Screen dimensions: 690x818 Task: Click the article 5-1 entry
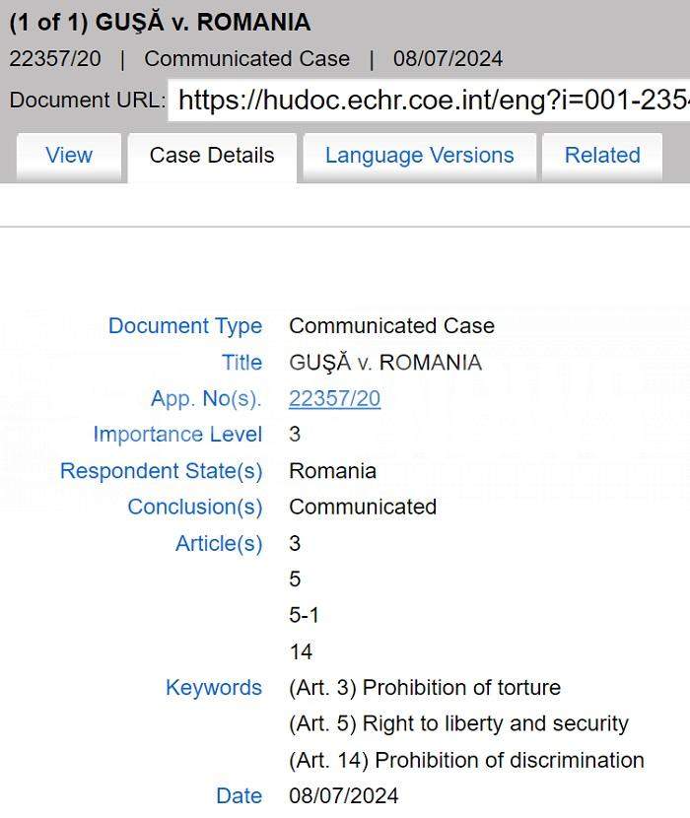pos(304,616)
